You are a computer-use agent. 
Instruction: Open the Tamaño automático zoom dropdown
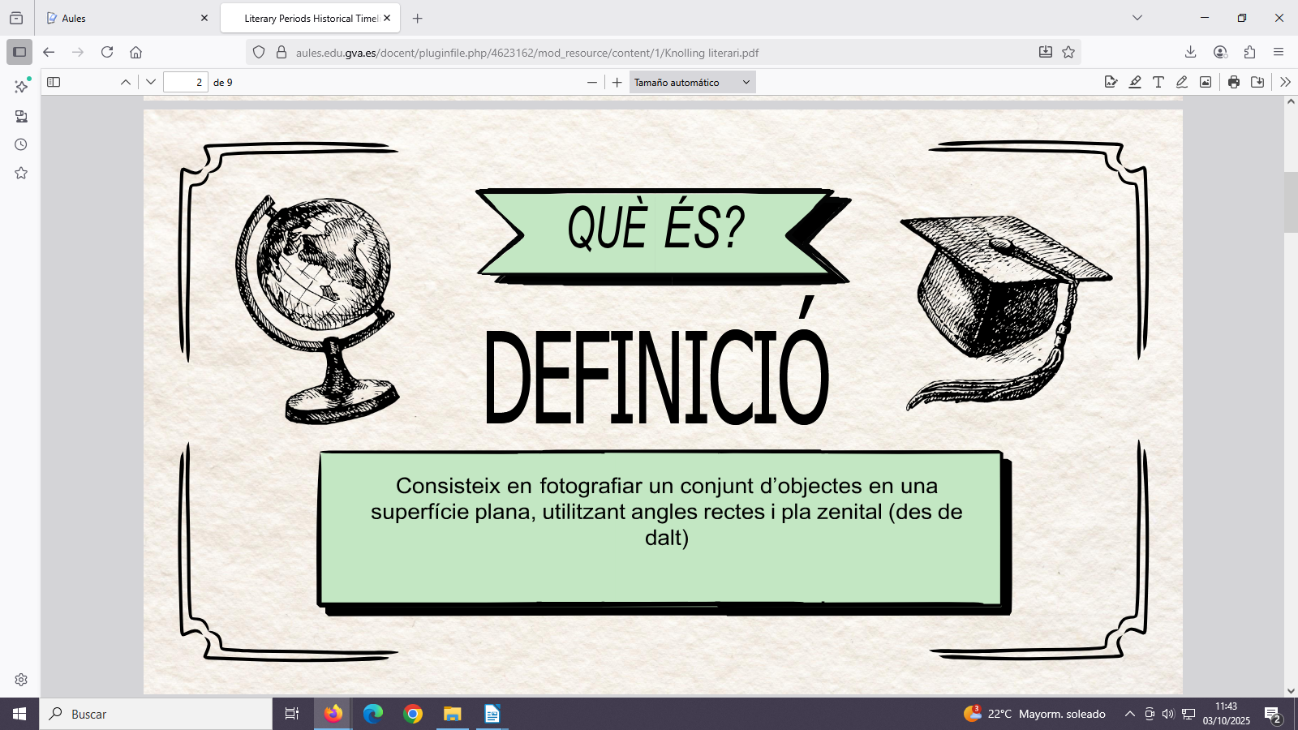[691, 81]
